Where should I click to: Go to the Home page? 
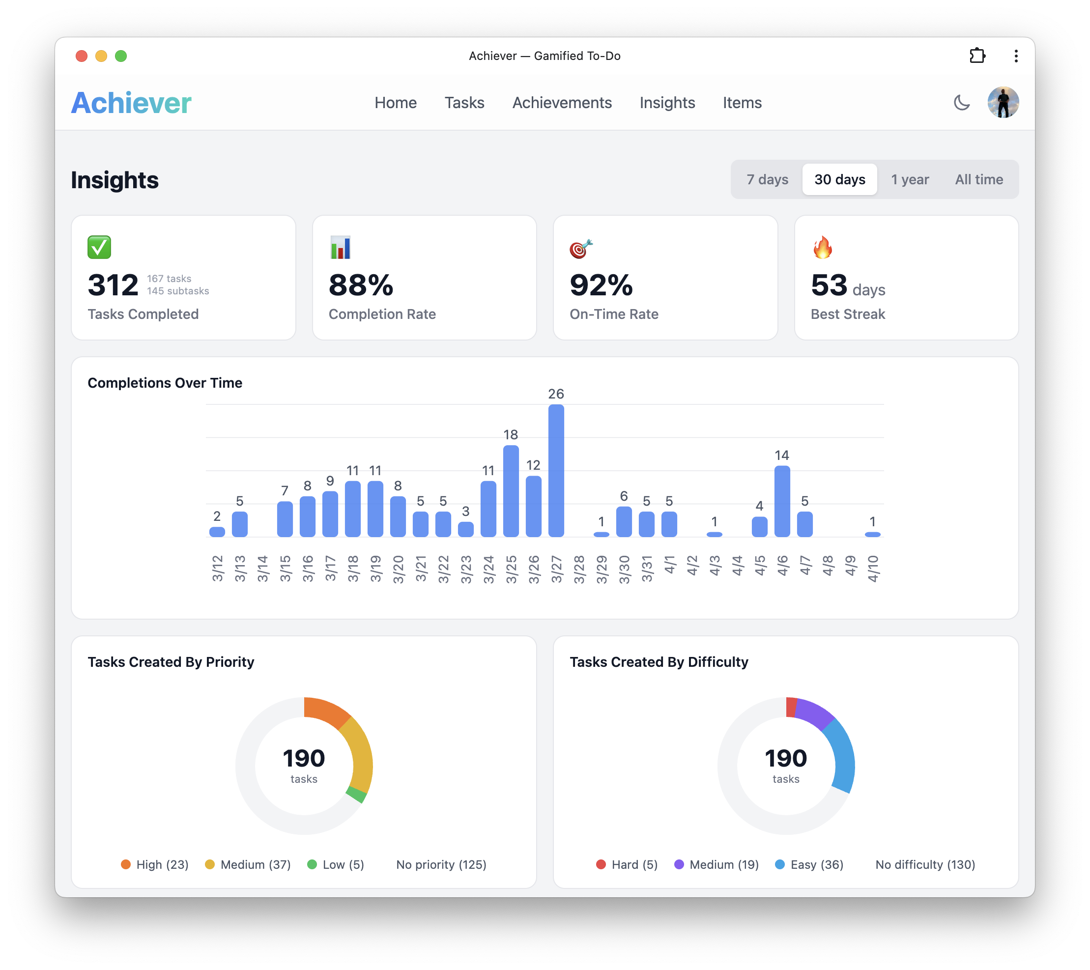click(x=395, y=102)
